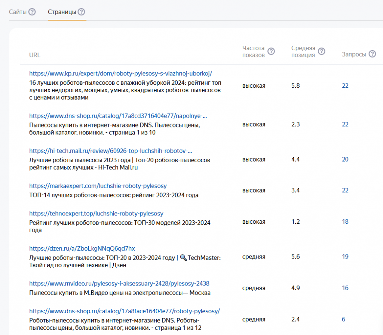Open the mvideo.ru pylesosy-2438 link

[x=119, y=283]
